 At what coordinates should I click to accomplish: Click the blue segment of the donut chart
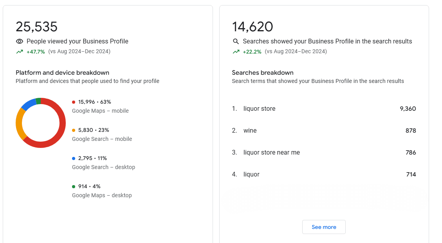(x=29, y=104)
